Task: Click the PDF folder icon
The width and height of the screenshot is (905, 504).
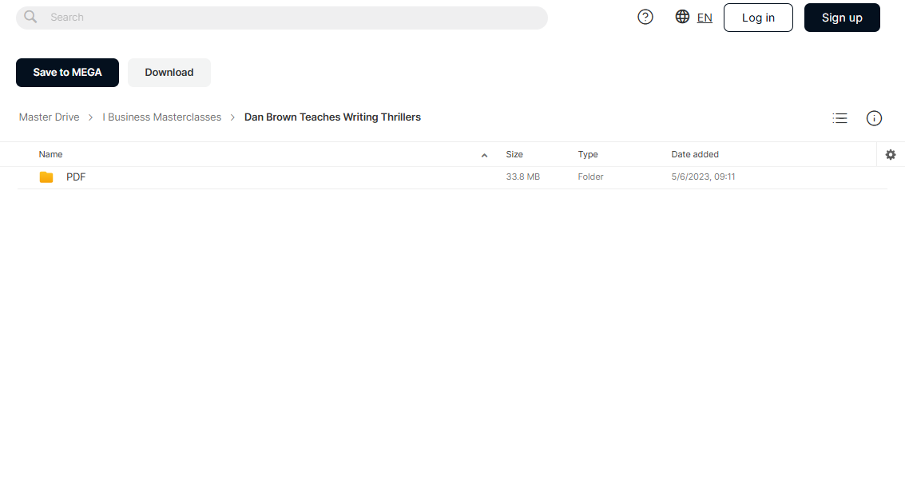Action: [x=46, y=177]
